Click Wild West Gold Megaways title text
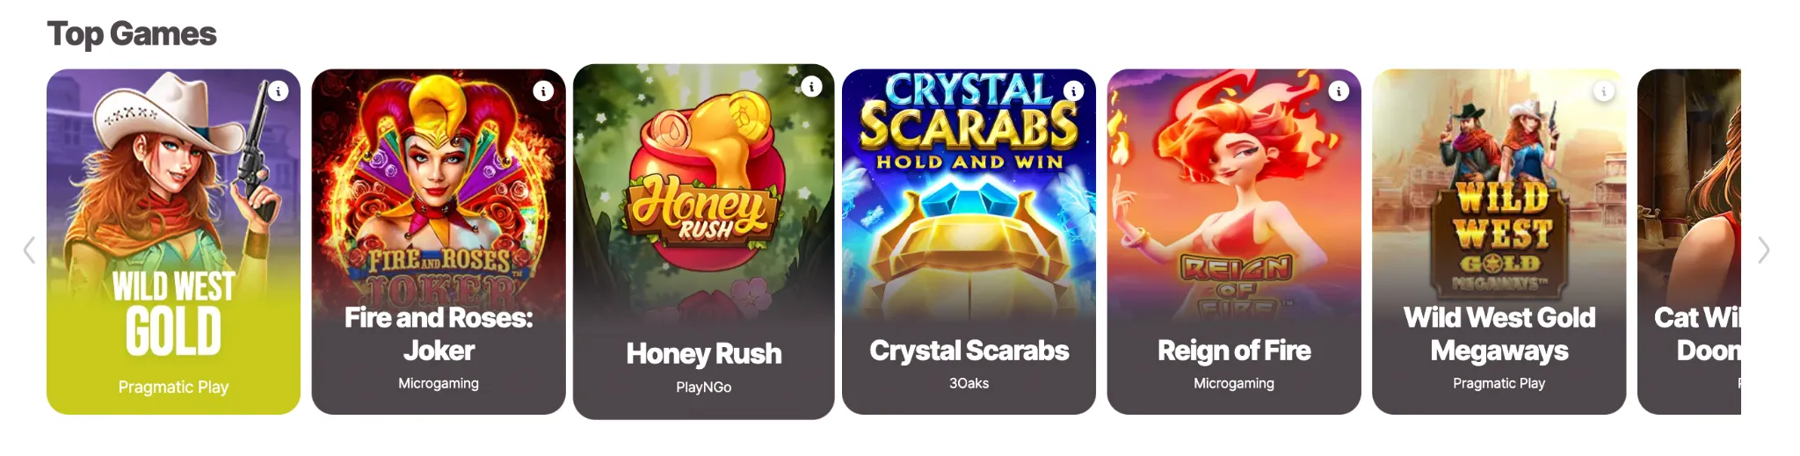 pos(1499,334)
